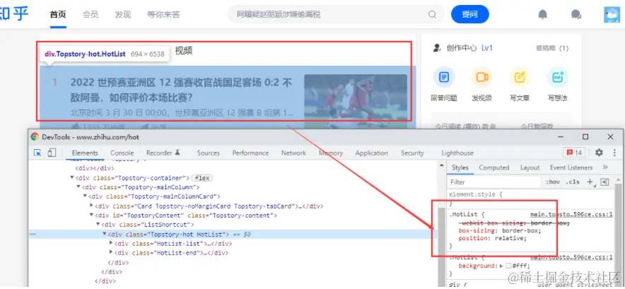
Task: Collapse the Topstory-mainColumnCard div node
Action: coord(85,196)
